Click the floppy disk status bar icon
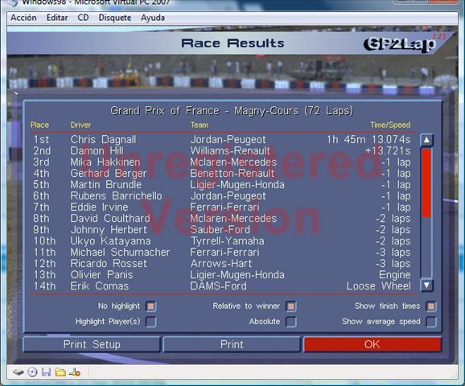This screenshot has height=386, width=465. tap(46, 372)
